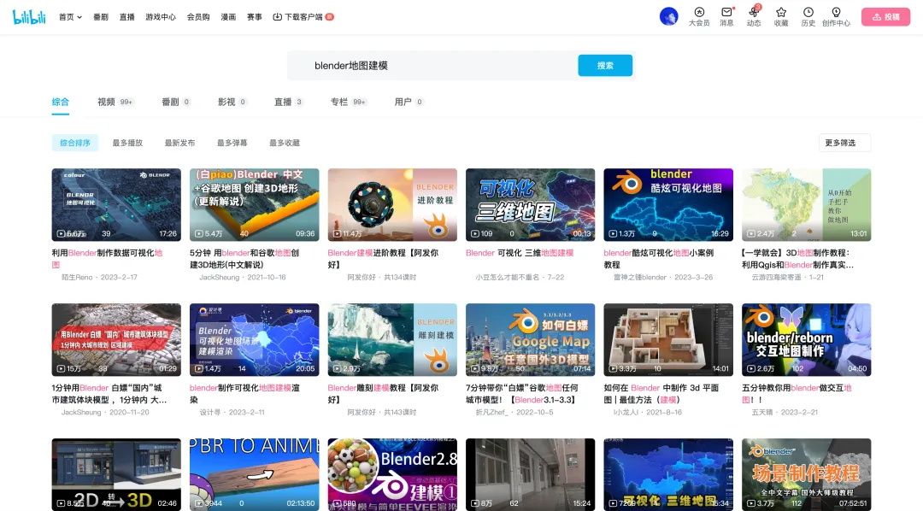
Task: Switch to the 直播 3 results tab
Action: point(289,102)
